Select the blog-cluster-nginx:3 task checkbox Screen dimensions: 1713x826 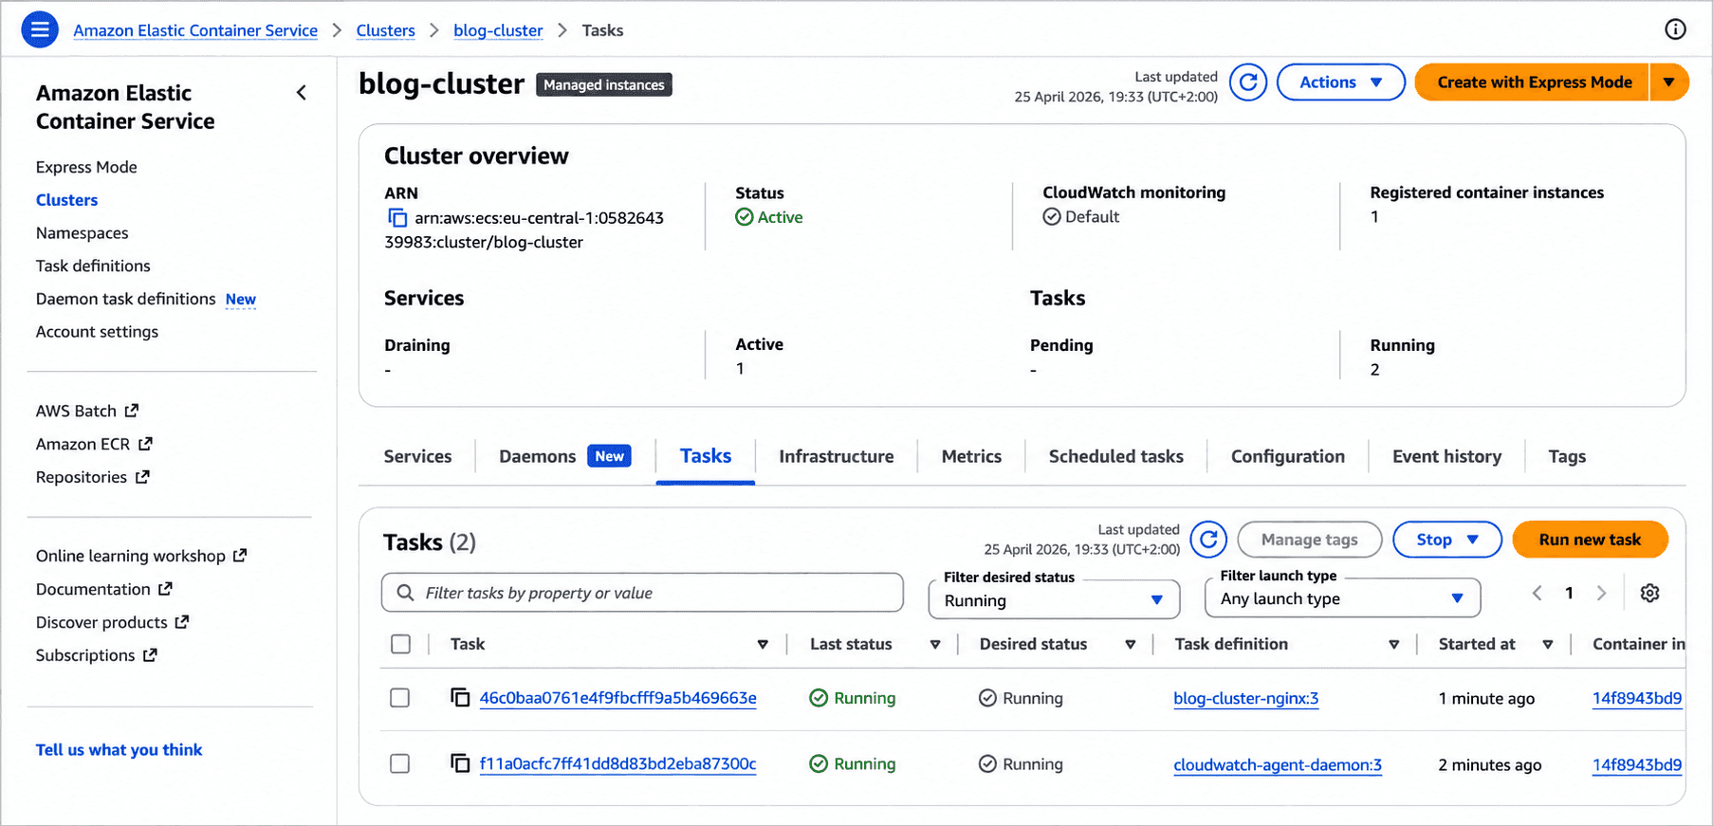pos(400,698)
